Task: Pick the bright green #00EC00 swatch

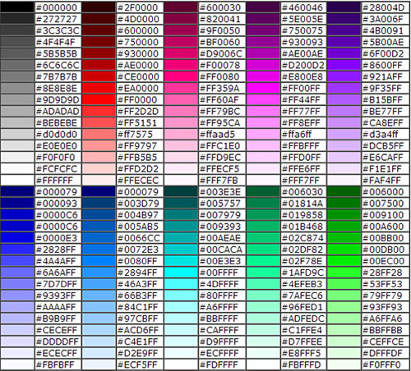Action: 344,261
